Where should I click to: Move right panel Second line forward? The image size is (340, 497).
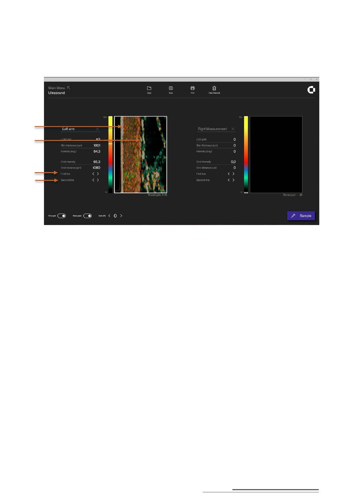click(234, 180)
